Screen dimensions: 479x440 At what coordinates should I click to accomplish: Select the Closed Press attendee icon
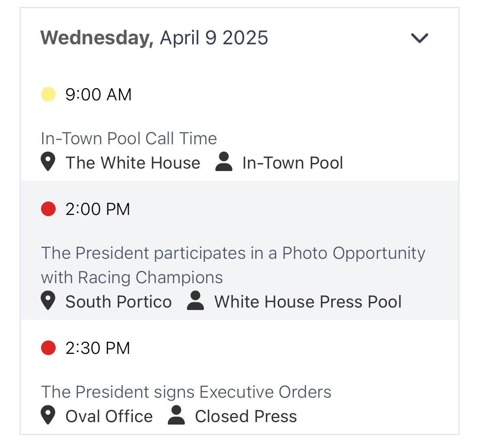[x=176, y=416]
